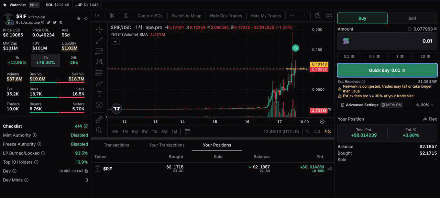The height and width of the screenshot is (198, 440).
Task: Toggle Hide My Trades
Action: (x=266, y=16)
